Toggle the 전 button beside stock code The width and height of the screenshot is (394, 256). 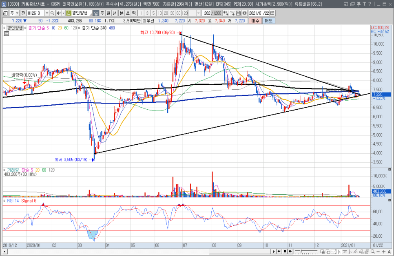(x=23, y=13)
